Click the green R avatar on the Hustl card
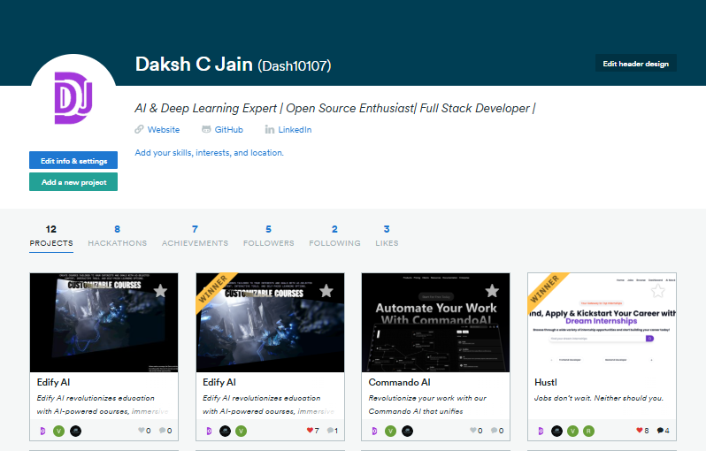The width and height of the screenshot is (706, 451). tap(588, 432)
